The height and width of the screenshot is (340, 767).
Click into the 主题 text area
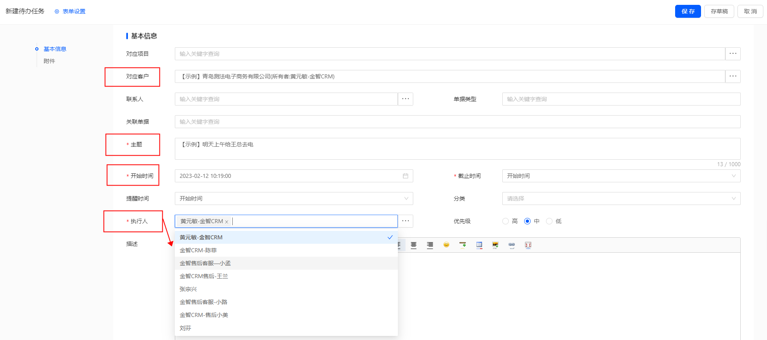click(458, 149)
